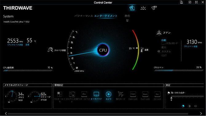Click the THIRDWAVE logo
The width and height of the screenshot is (206, 116).
(18, 8)
